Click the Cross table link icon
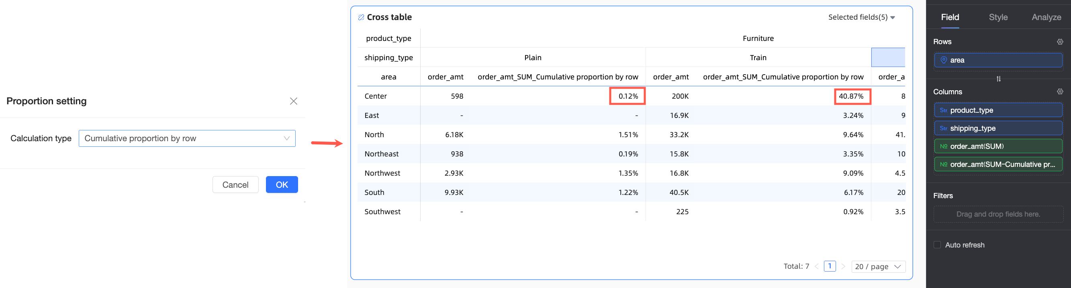This screenshot has height=288, width=1071. point(361,17)
